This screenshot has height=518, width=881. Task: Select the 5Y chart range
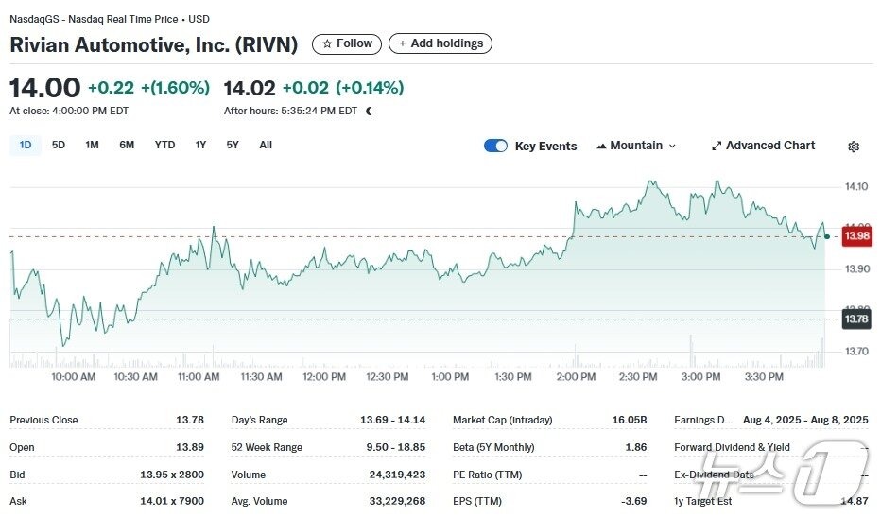[x=233, y=146]
